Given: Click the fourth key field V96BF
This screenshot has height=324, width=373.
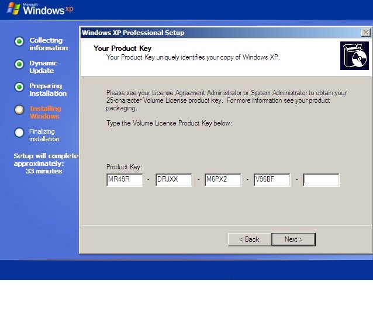Looking at the screenshot, I should (272, 180).
